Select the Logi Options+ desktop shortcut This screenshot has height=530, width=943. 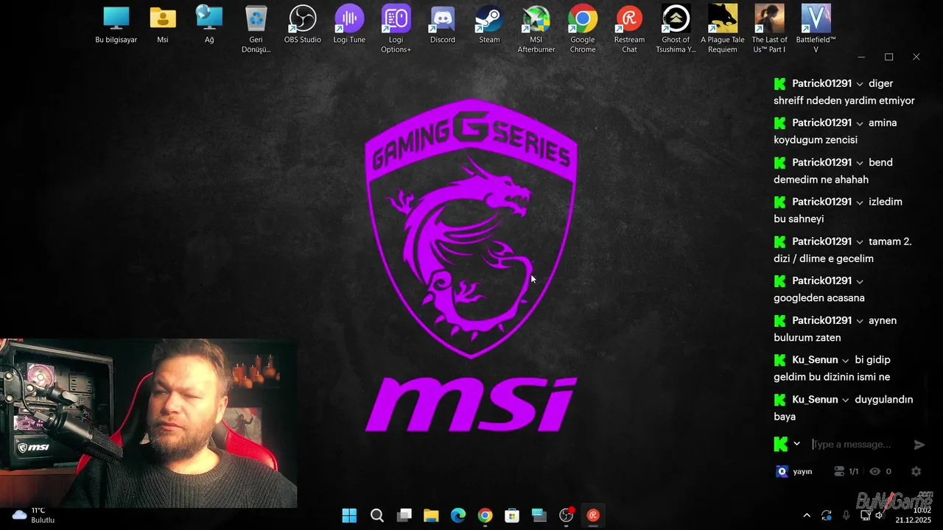[396, 29]
